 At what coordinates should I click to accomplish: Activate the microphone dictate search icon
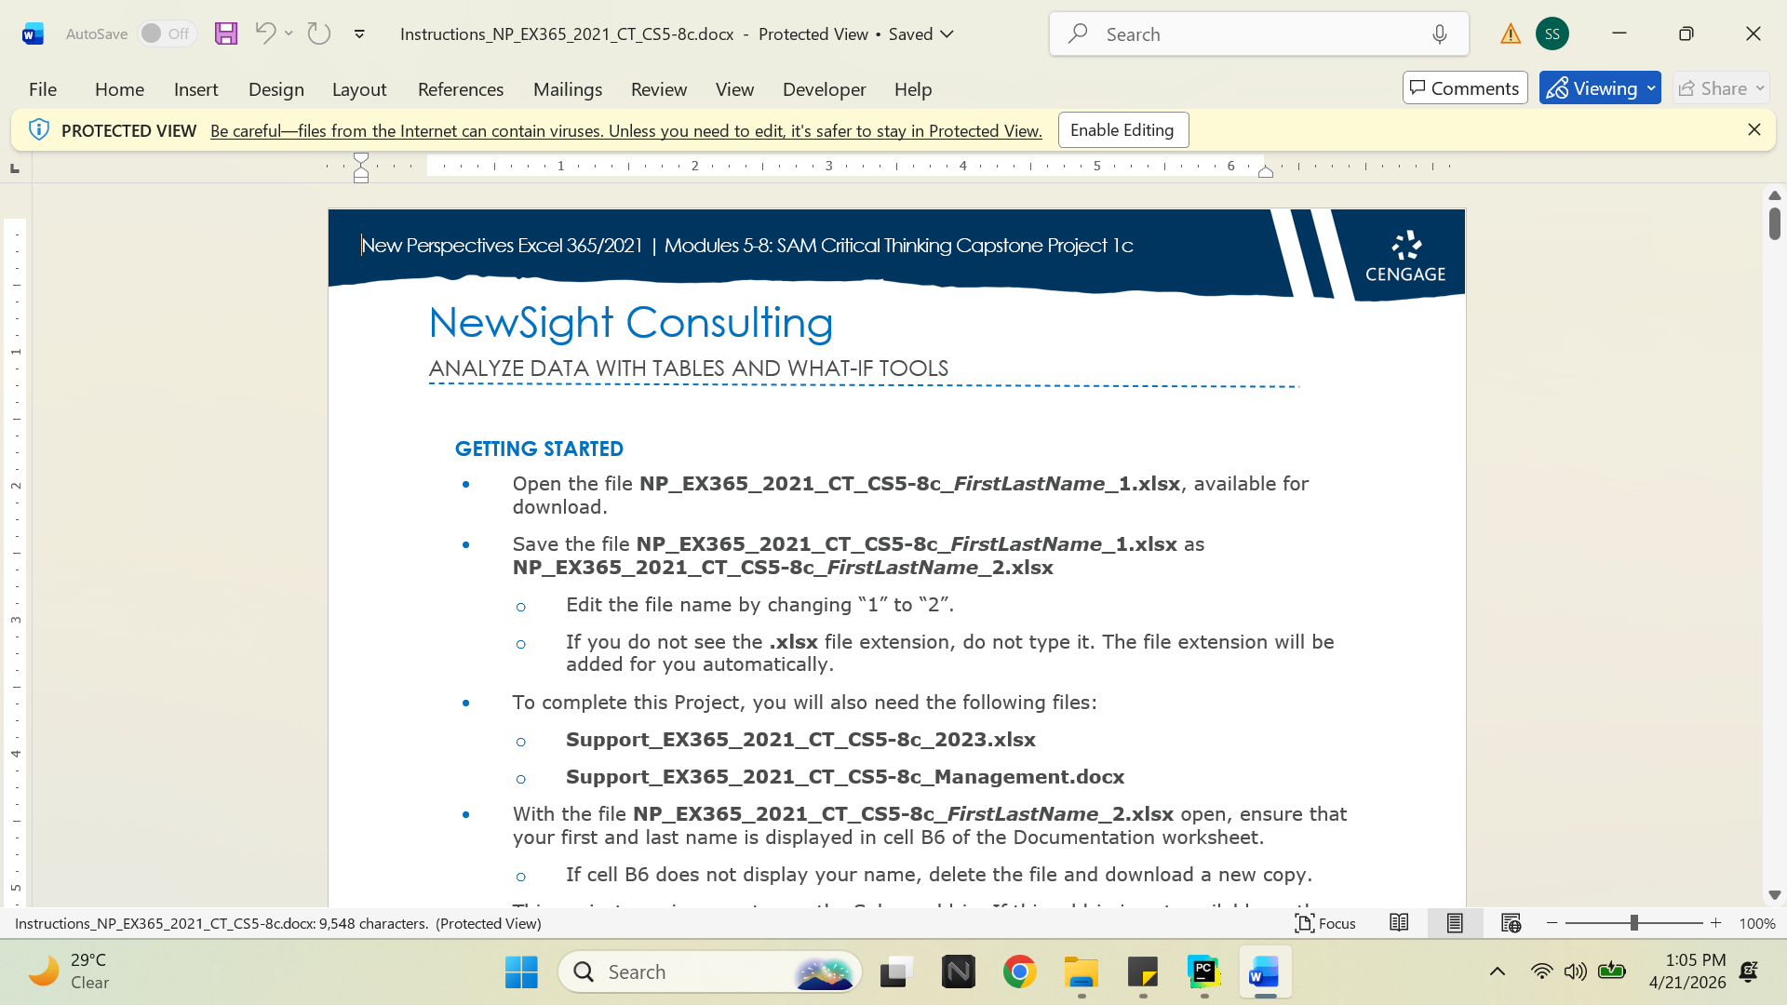pyautogui.click(x=1440, y=34)
